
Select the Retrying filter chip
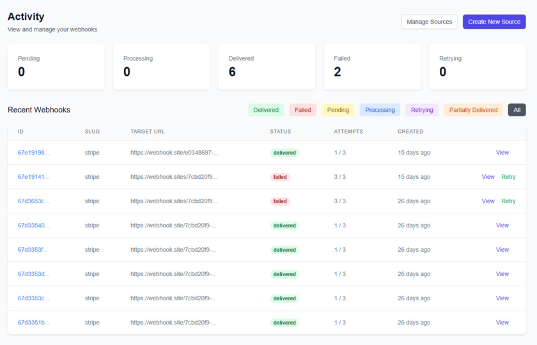tap(422, 110)
